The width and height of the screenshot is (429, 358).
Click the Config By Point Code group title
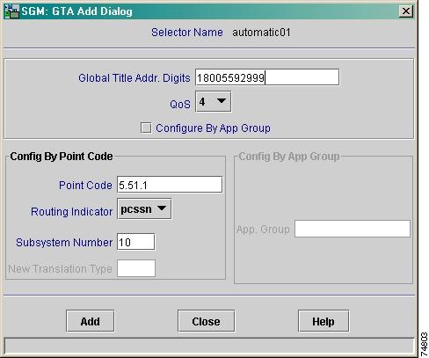pyautogui.click(x=62, y=157)
